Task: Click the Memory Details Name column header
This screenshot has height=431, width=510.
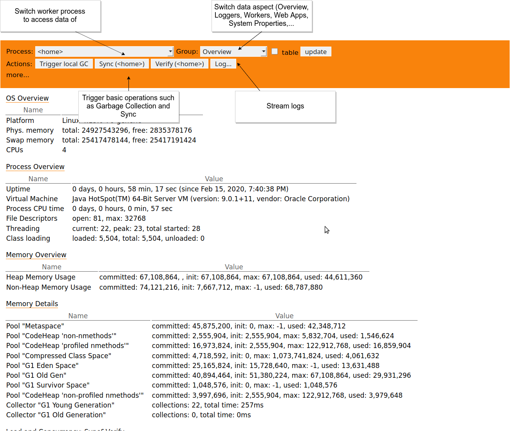Action: click(x=78, y=316)
